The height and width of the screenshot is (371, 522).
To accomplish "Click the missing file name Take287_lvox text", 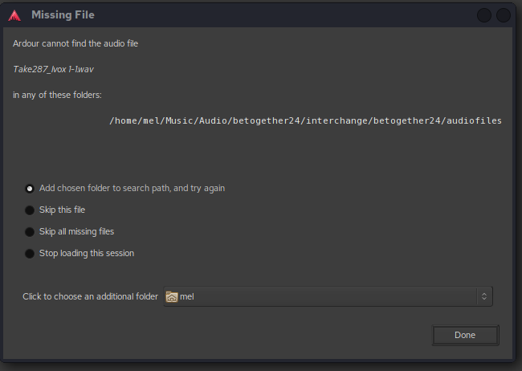I will pos(53,69).
